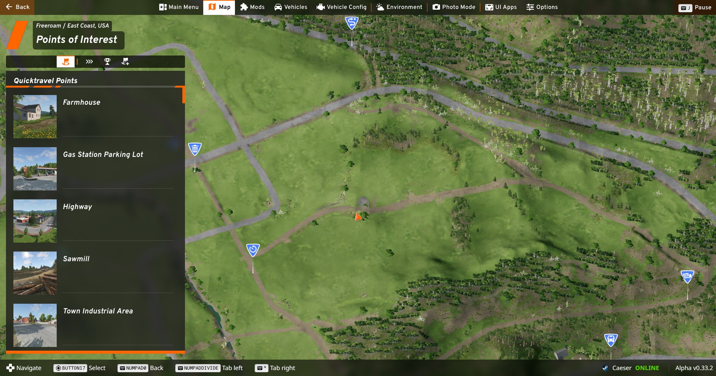Screen dimensions: 716x376
Task: Click the NUMPADDIVIDE Tab left hint
Action: click(x=209, y=368)
